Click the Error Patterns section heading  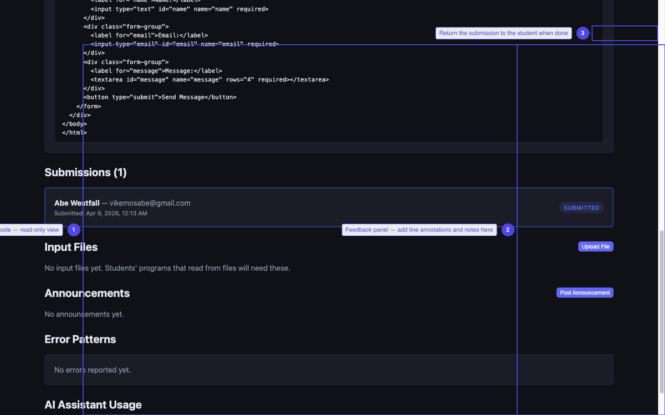tap(80, 339)
